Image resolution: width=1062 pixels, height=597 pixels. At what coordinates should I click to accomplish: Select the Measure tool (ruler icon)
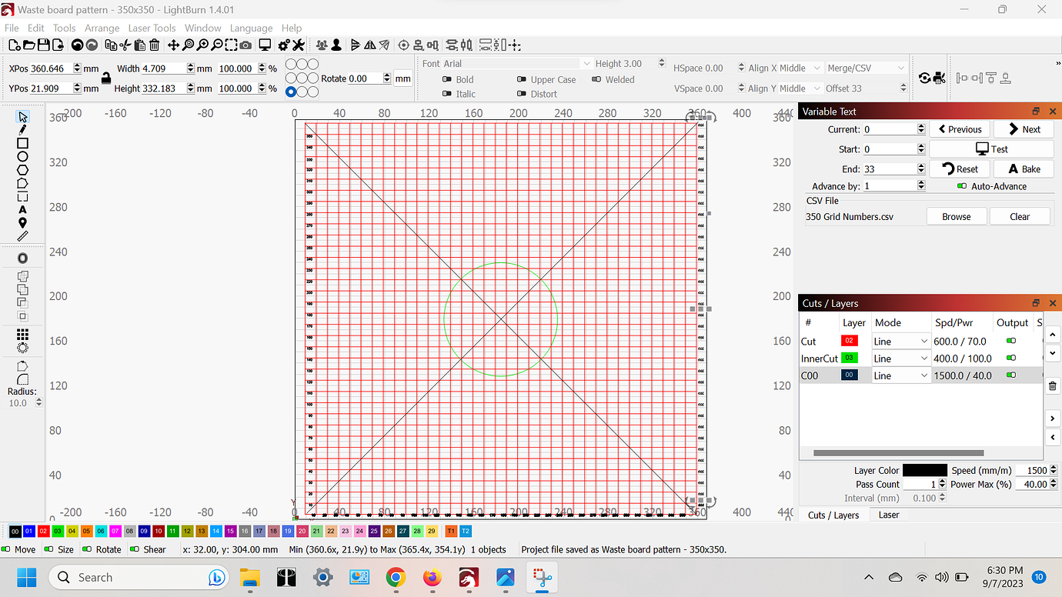23,236
